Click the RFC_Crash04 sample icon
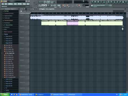 click(x=5, y=77)
